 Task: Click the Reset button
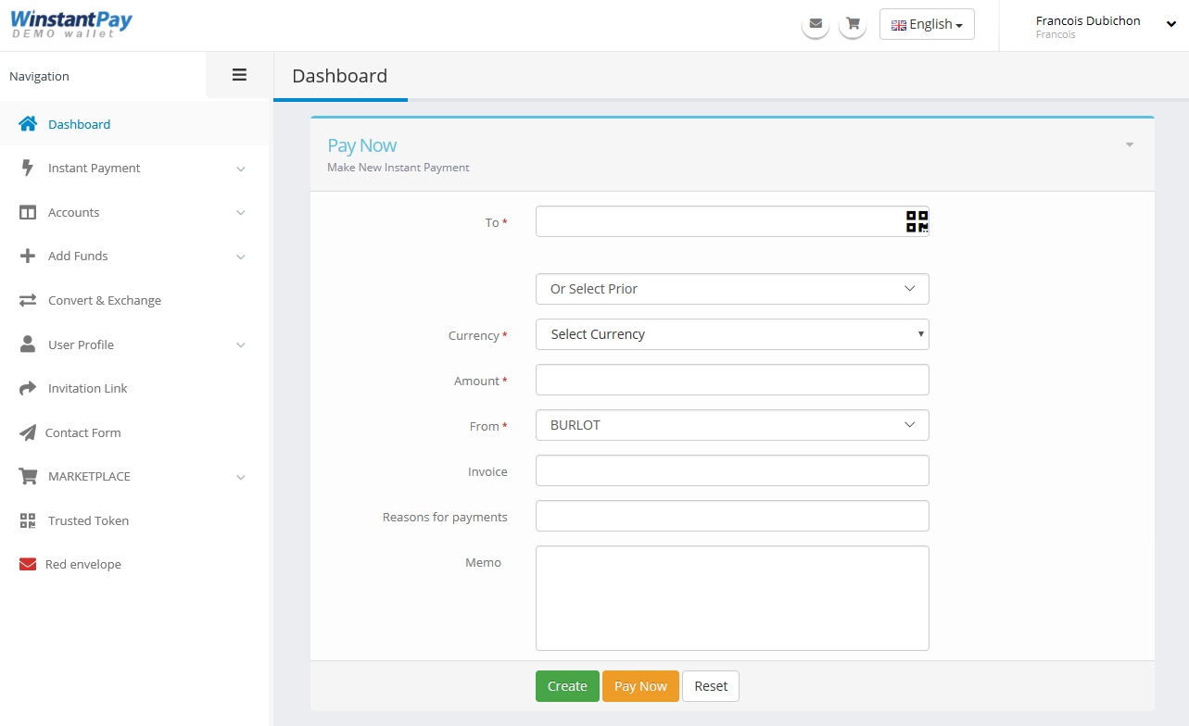[x=711, y=686]
